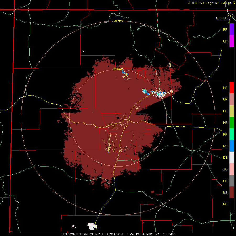Click the HA legend label

tap(225, 88)
